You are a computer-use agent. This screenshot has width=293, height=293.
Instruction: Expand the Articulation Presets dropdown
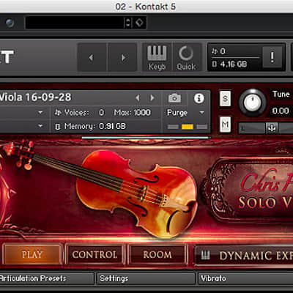click(46, 278)
